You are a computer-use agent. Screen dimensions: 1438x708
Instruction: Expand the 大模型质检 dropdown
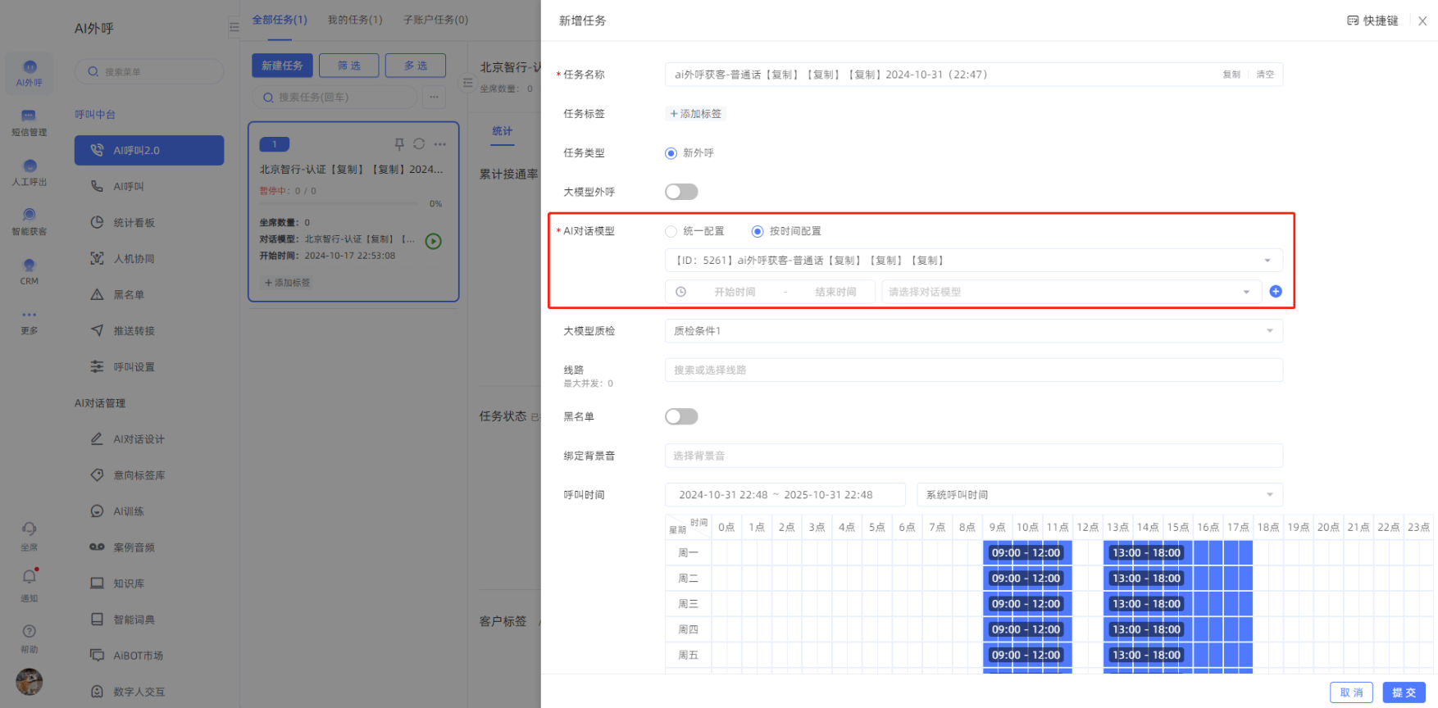click(x=973, y=331)
